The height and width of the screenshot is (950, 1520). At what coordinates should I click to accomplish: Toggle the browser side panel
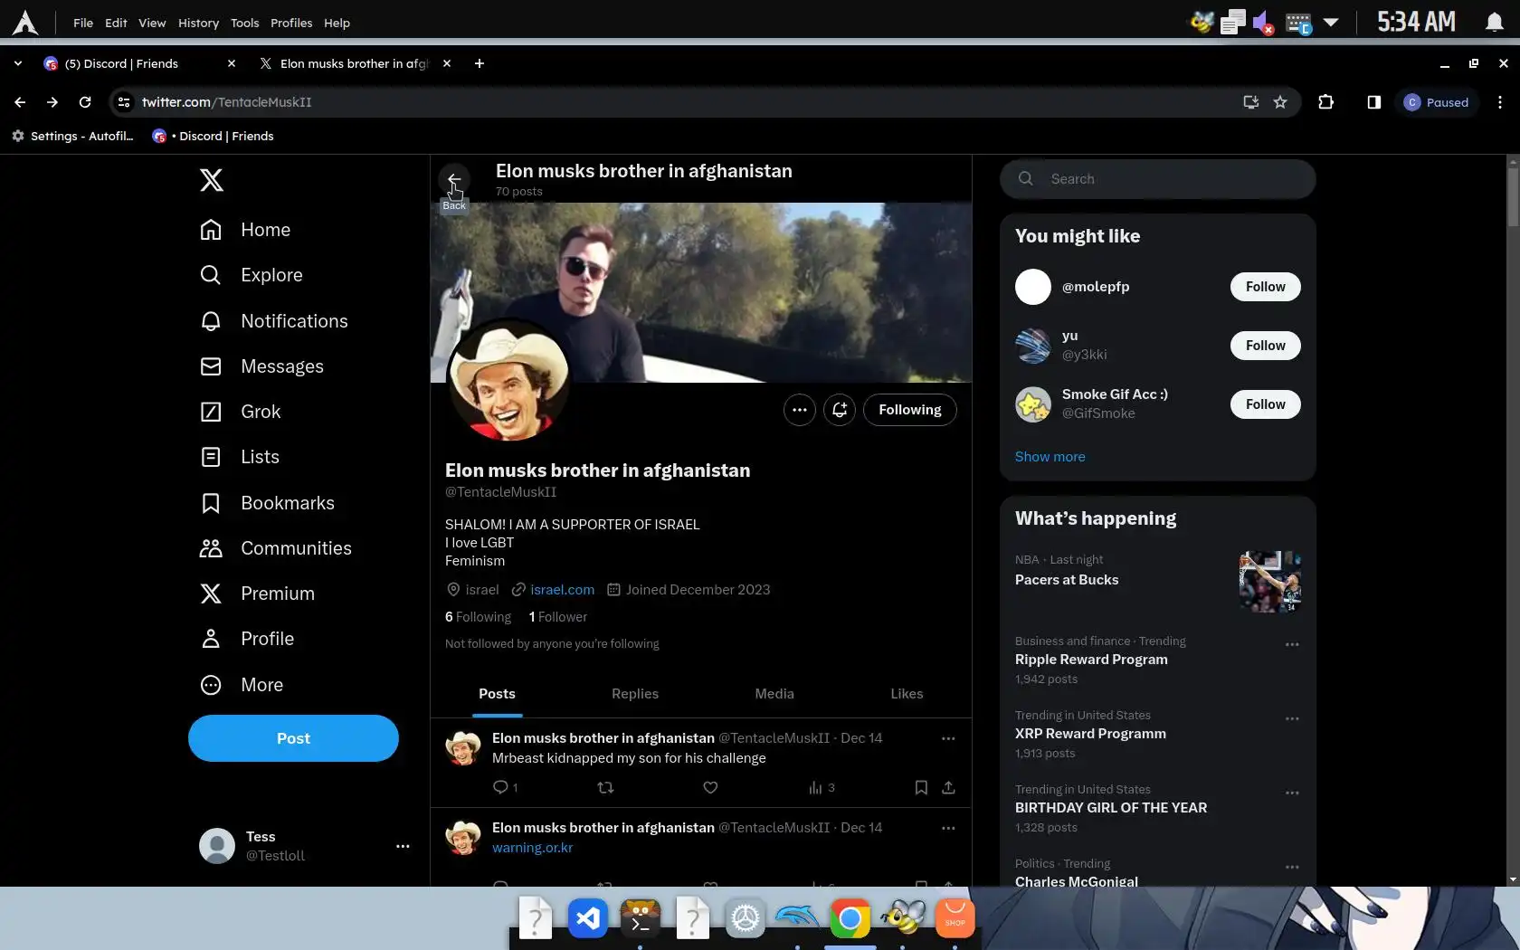(x=1373, y=102)
